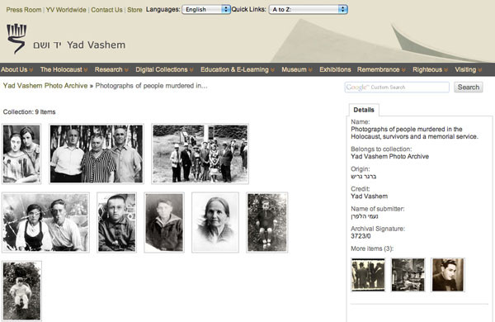Open the photo of two young women
This screenshot has height=322, width=495.
coord(21,154)
